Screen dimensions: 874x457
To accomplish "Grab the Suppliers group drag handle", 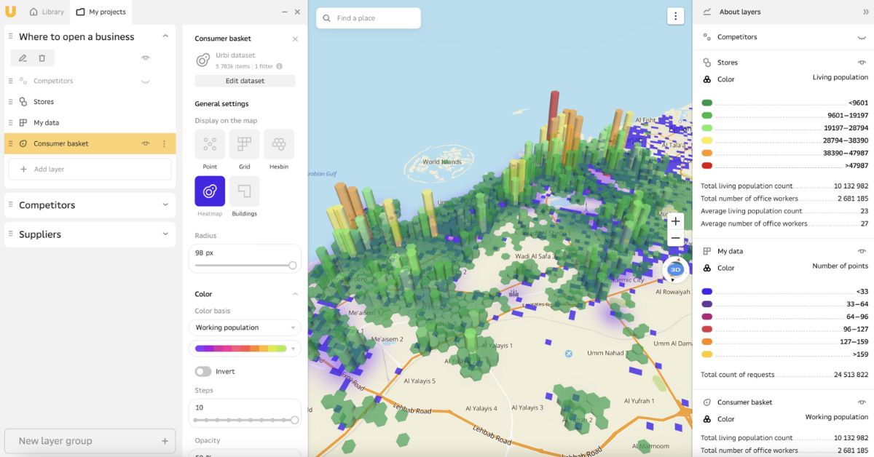I will click(x=10, y=234).
